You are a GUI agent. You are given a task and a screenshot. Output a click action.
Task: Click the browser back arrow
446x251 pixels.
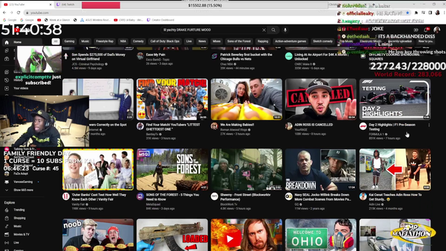click(4, 13)
